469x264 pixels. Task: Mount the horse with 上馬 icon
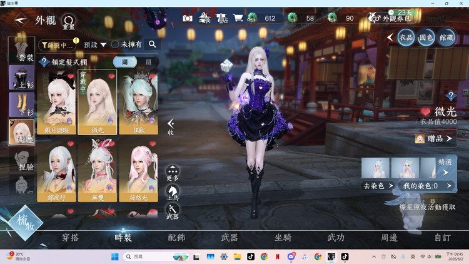[173, 193]
